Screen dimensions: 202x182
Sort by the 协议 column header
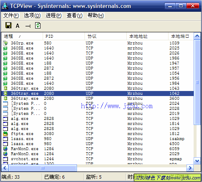105,36
